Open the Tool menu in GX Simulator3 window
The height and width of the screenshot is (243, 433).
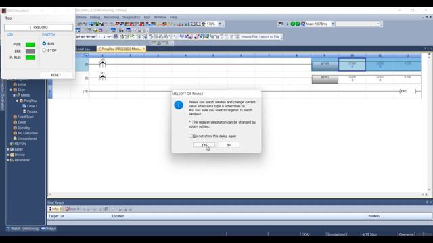[9, 18]
